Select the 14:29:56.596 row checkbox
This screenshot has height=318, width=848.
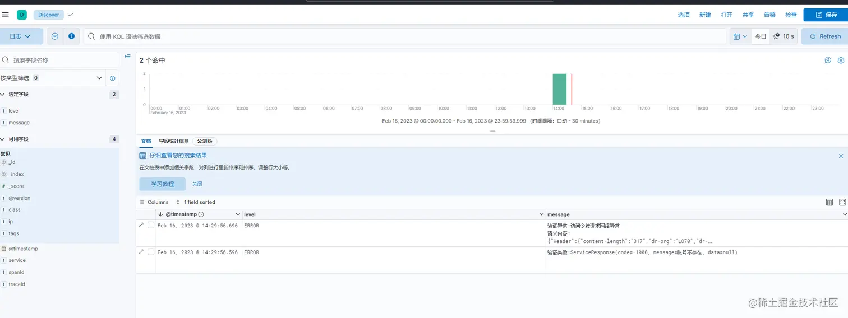coord(151,252)
